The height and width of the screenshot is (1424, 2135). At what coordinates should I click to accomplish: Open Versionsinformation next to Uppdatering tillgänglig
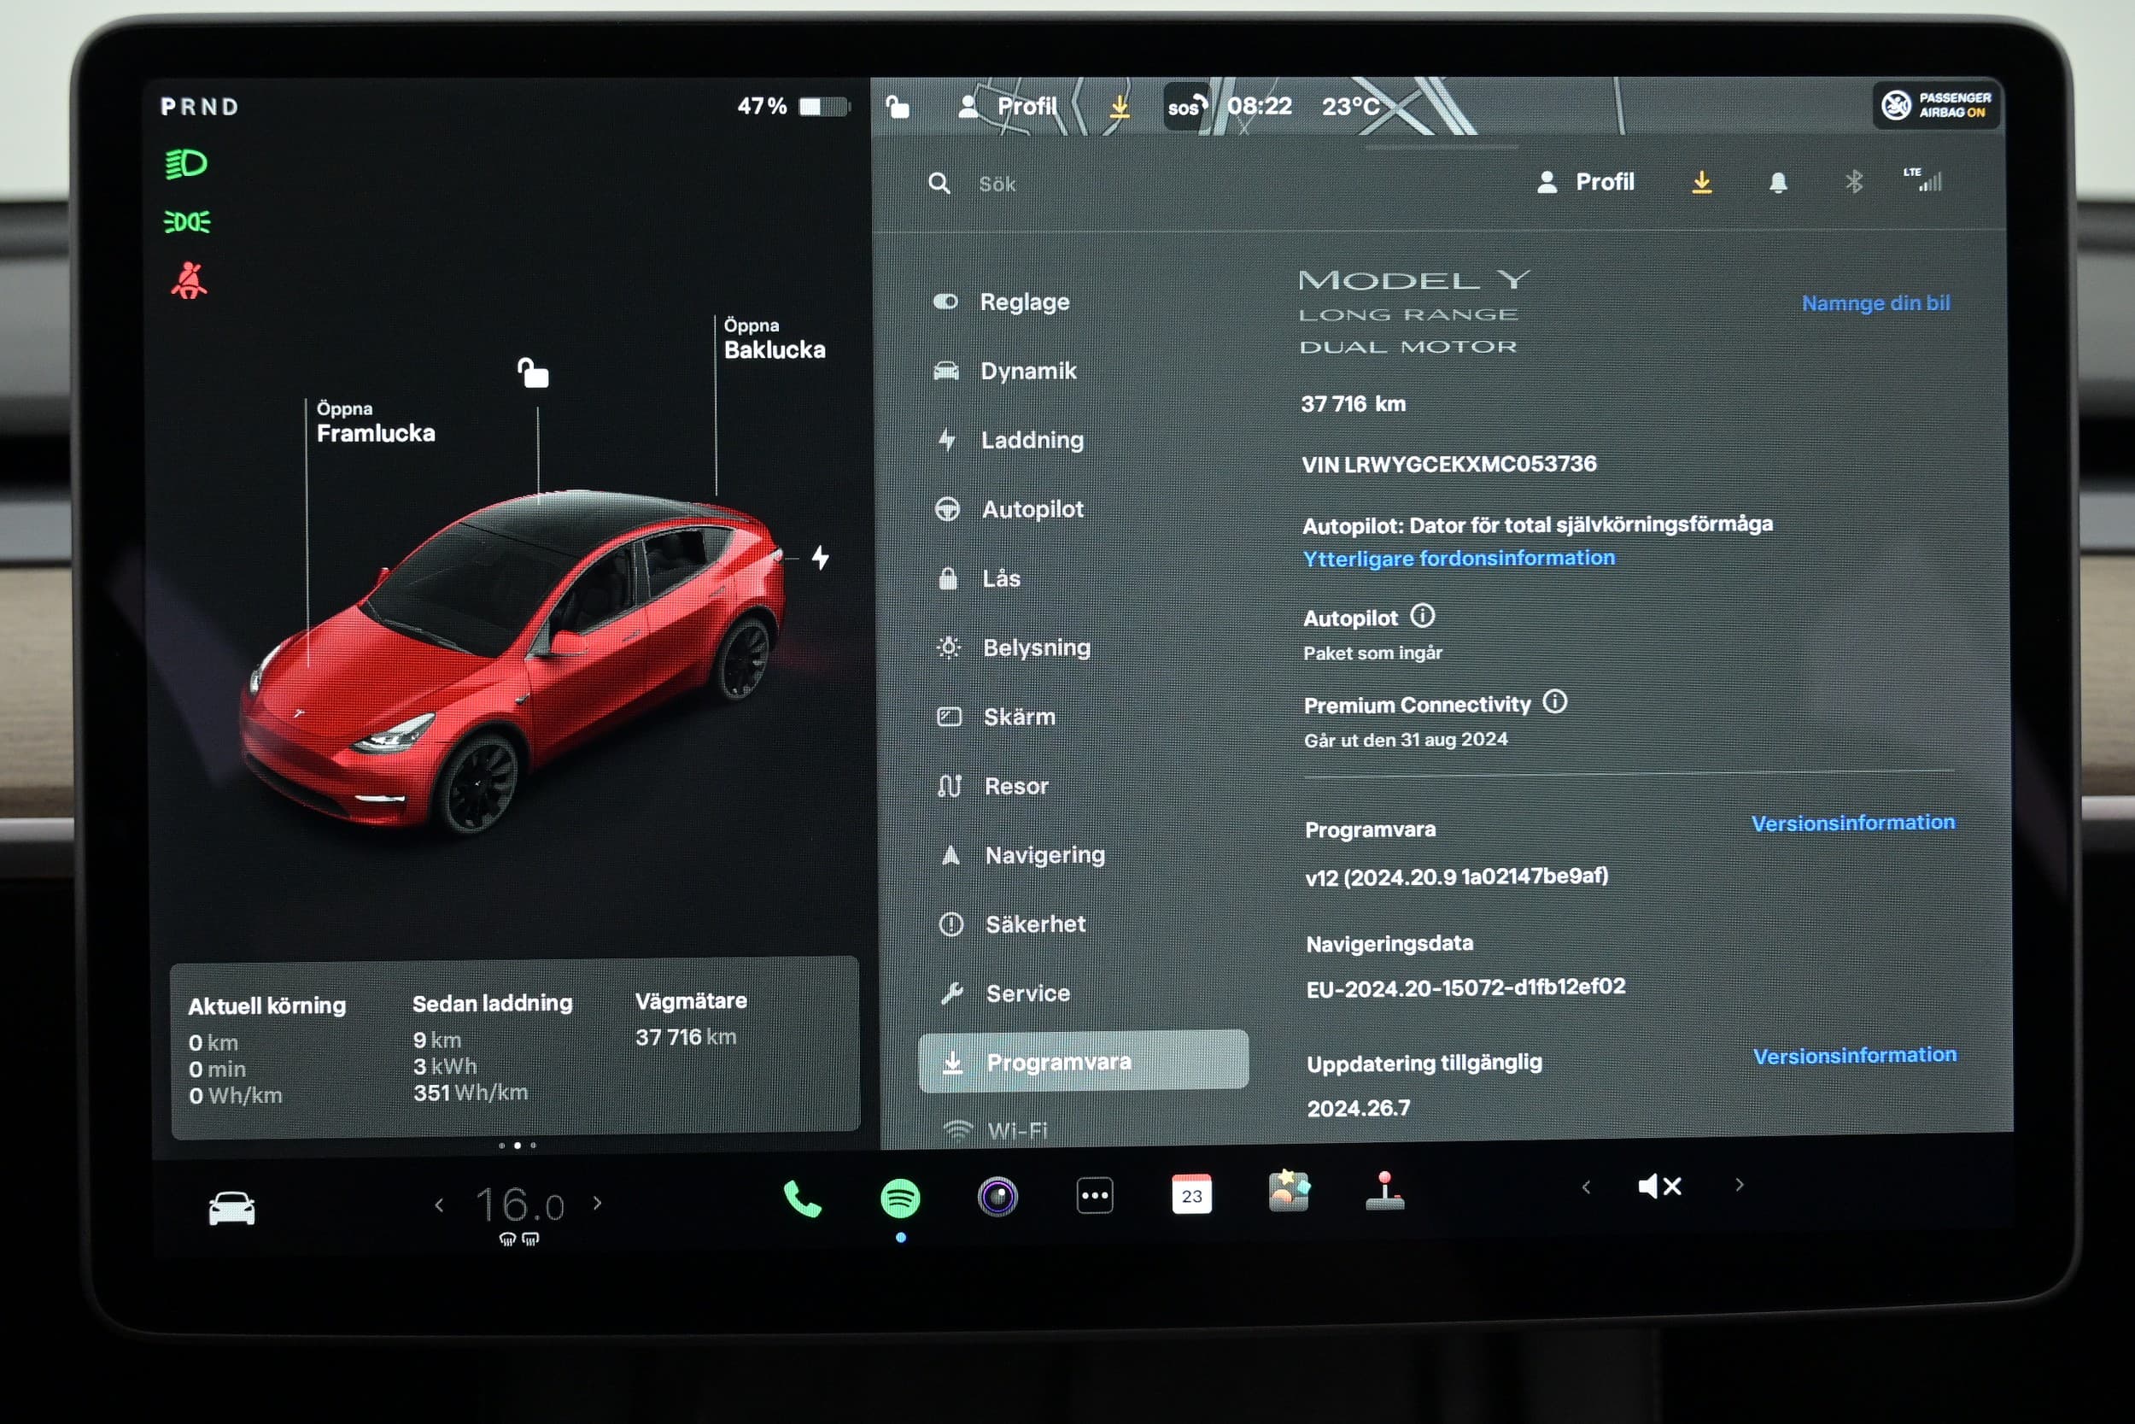click(1855, 1055)
